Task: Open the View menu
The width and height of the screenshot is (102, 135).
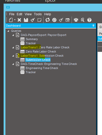Action: [28, 14]
